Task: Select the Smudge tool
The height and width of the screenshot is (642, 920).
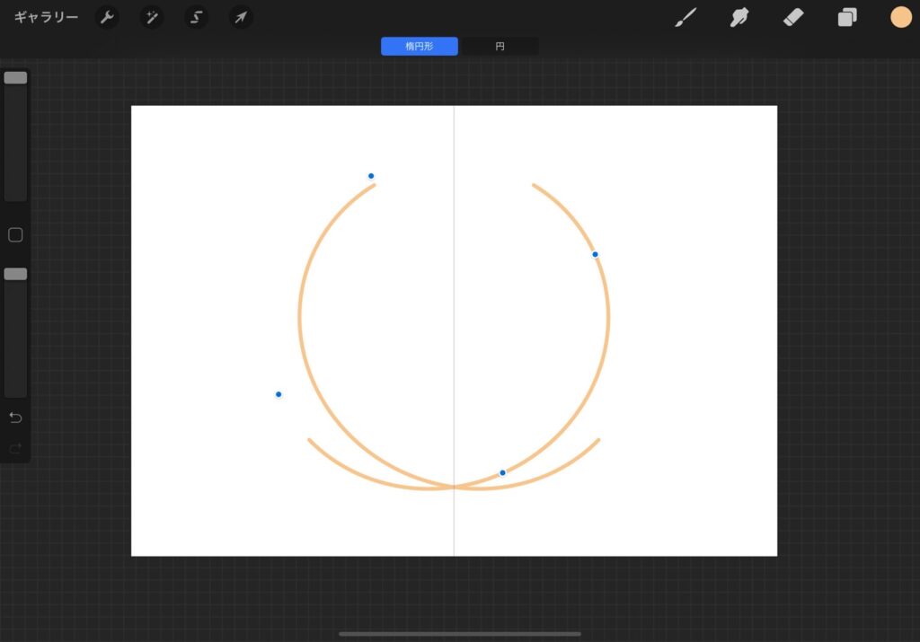Action: pos(739,17)
